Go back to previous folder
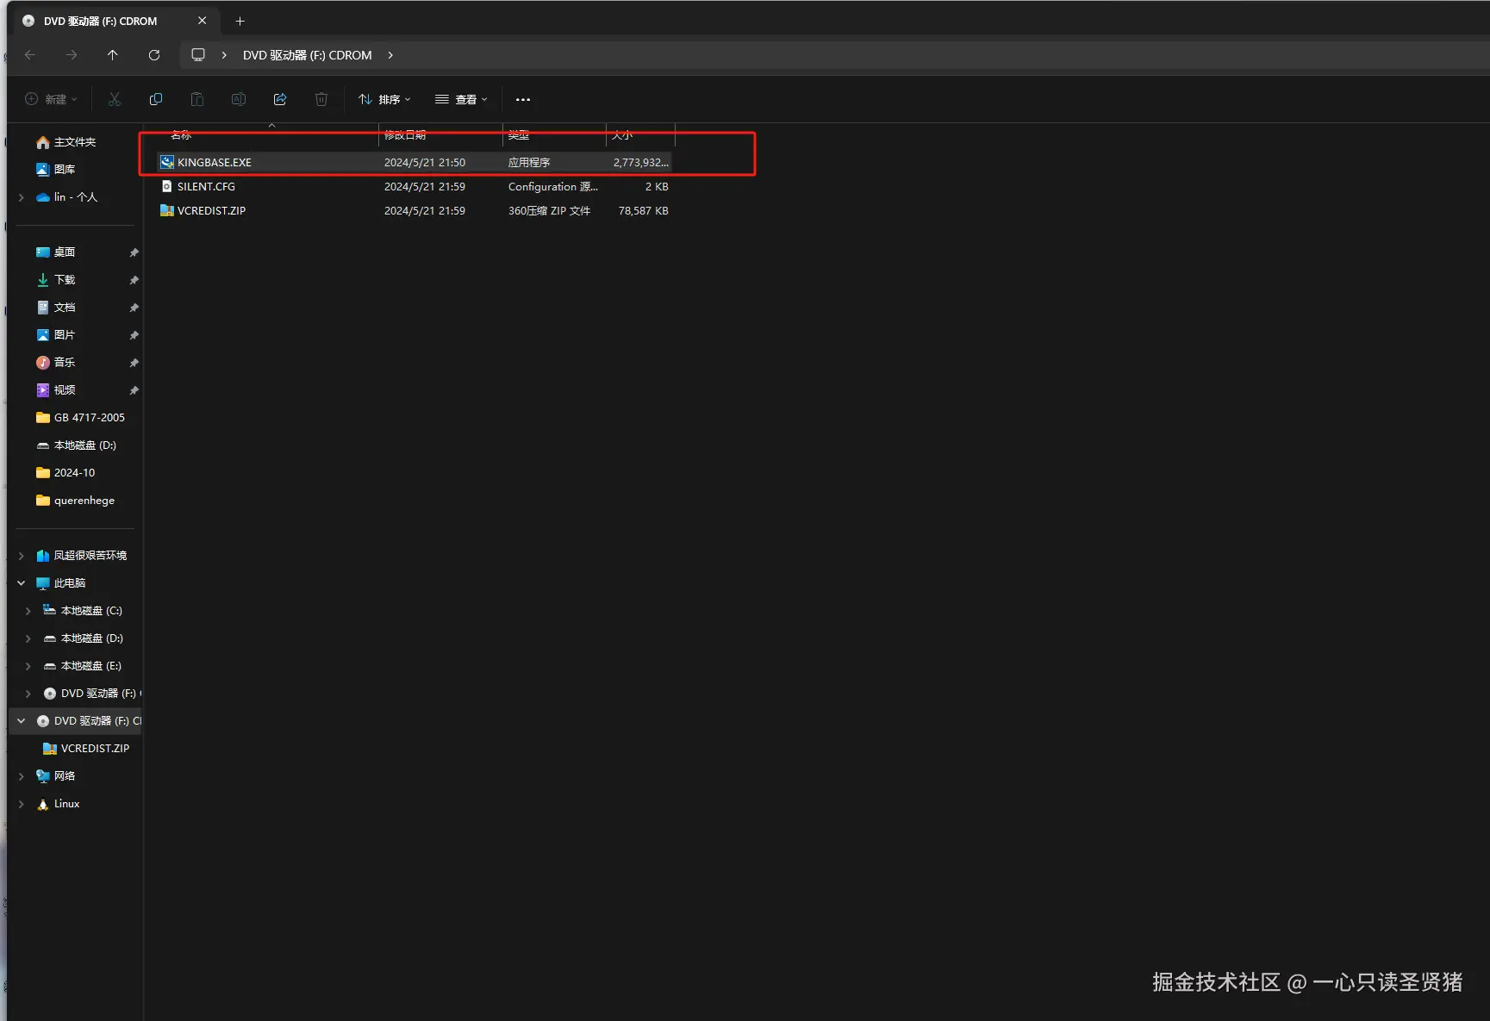Image resolution: width=1490 pixels, height=1021 pixels. point(30,55)
